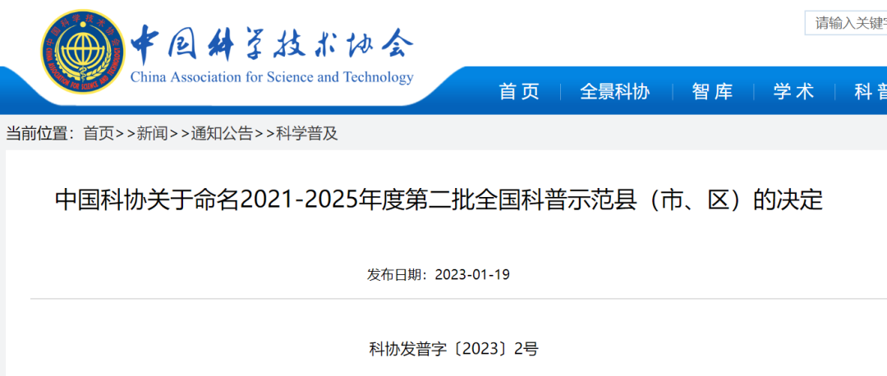Select the 智库 navigation item
The width and height of the screenshot is (887, 376).
coord(712,92)
